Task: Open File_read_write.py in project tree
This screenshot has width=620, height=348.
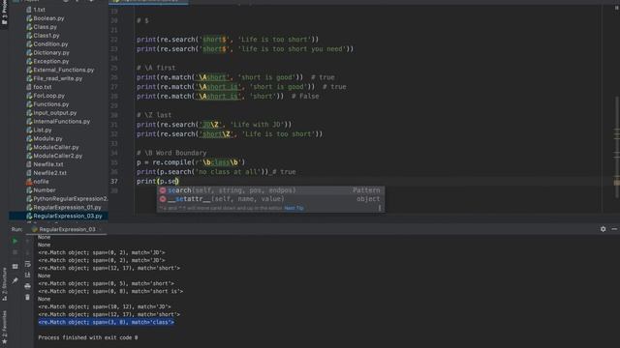Action: click(x=58, y=78)
